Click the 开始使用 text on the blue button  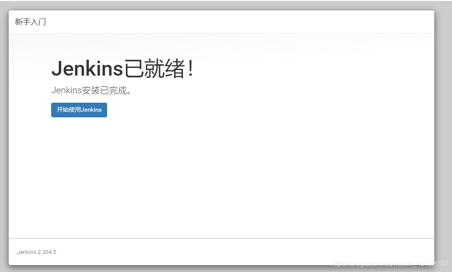69,110
